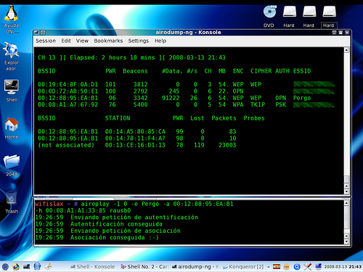
Task: Open the pencil editor icon in taskbar
Action: click(48, 267)
